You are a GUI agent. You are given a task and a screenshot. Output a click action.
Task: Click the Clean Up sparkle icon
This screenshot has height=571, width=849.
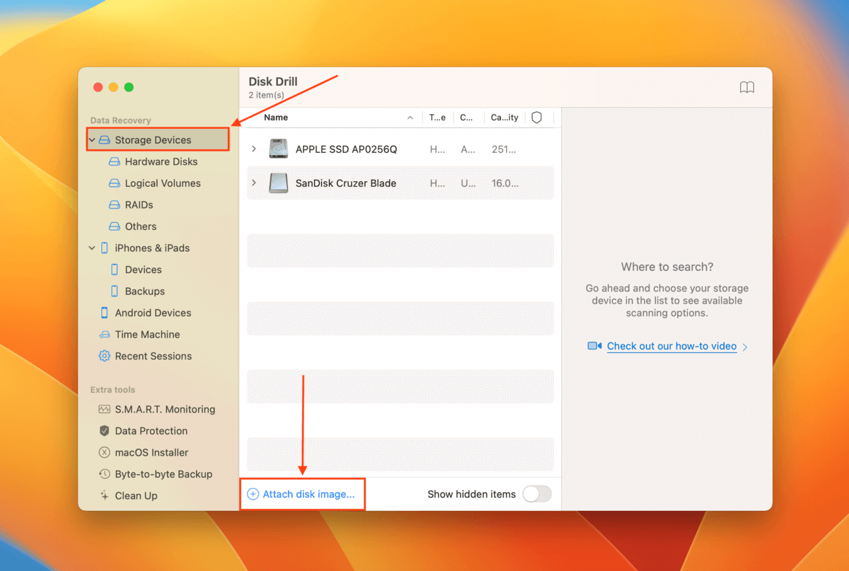point(105,496)
